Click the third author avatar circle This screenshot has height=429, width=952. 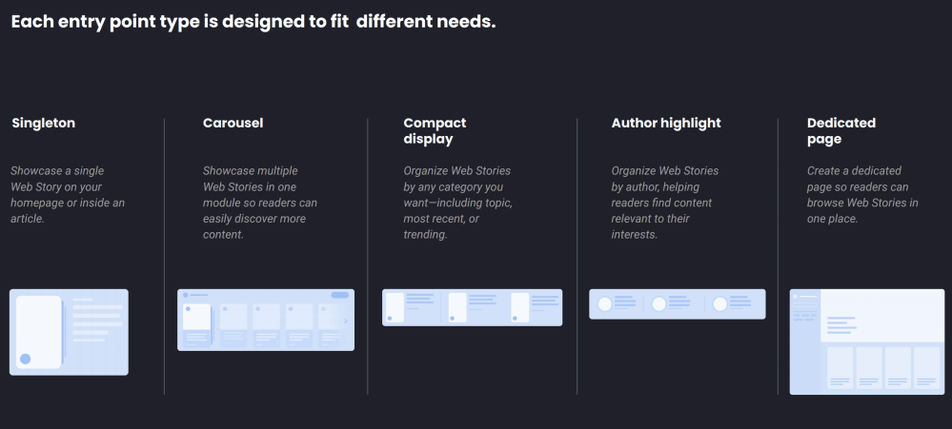[720, 303]
